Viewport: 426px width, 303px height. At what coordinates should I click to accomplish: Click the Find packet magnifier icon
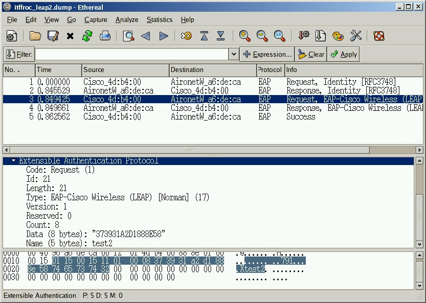click(x=128, y=36)
